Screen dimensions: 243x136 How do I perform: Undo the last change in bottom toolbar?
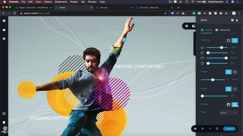pos(202,129)
